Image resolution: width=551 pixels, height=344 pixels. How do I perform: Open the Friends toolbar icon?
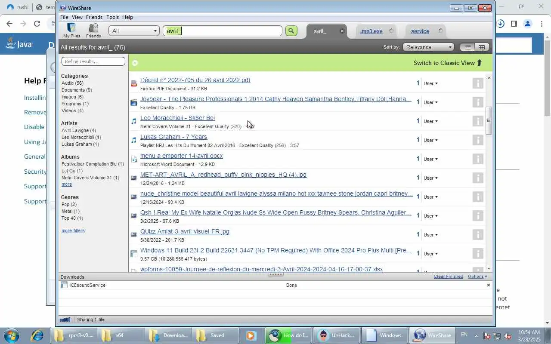[x=93, y=31]
